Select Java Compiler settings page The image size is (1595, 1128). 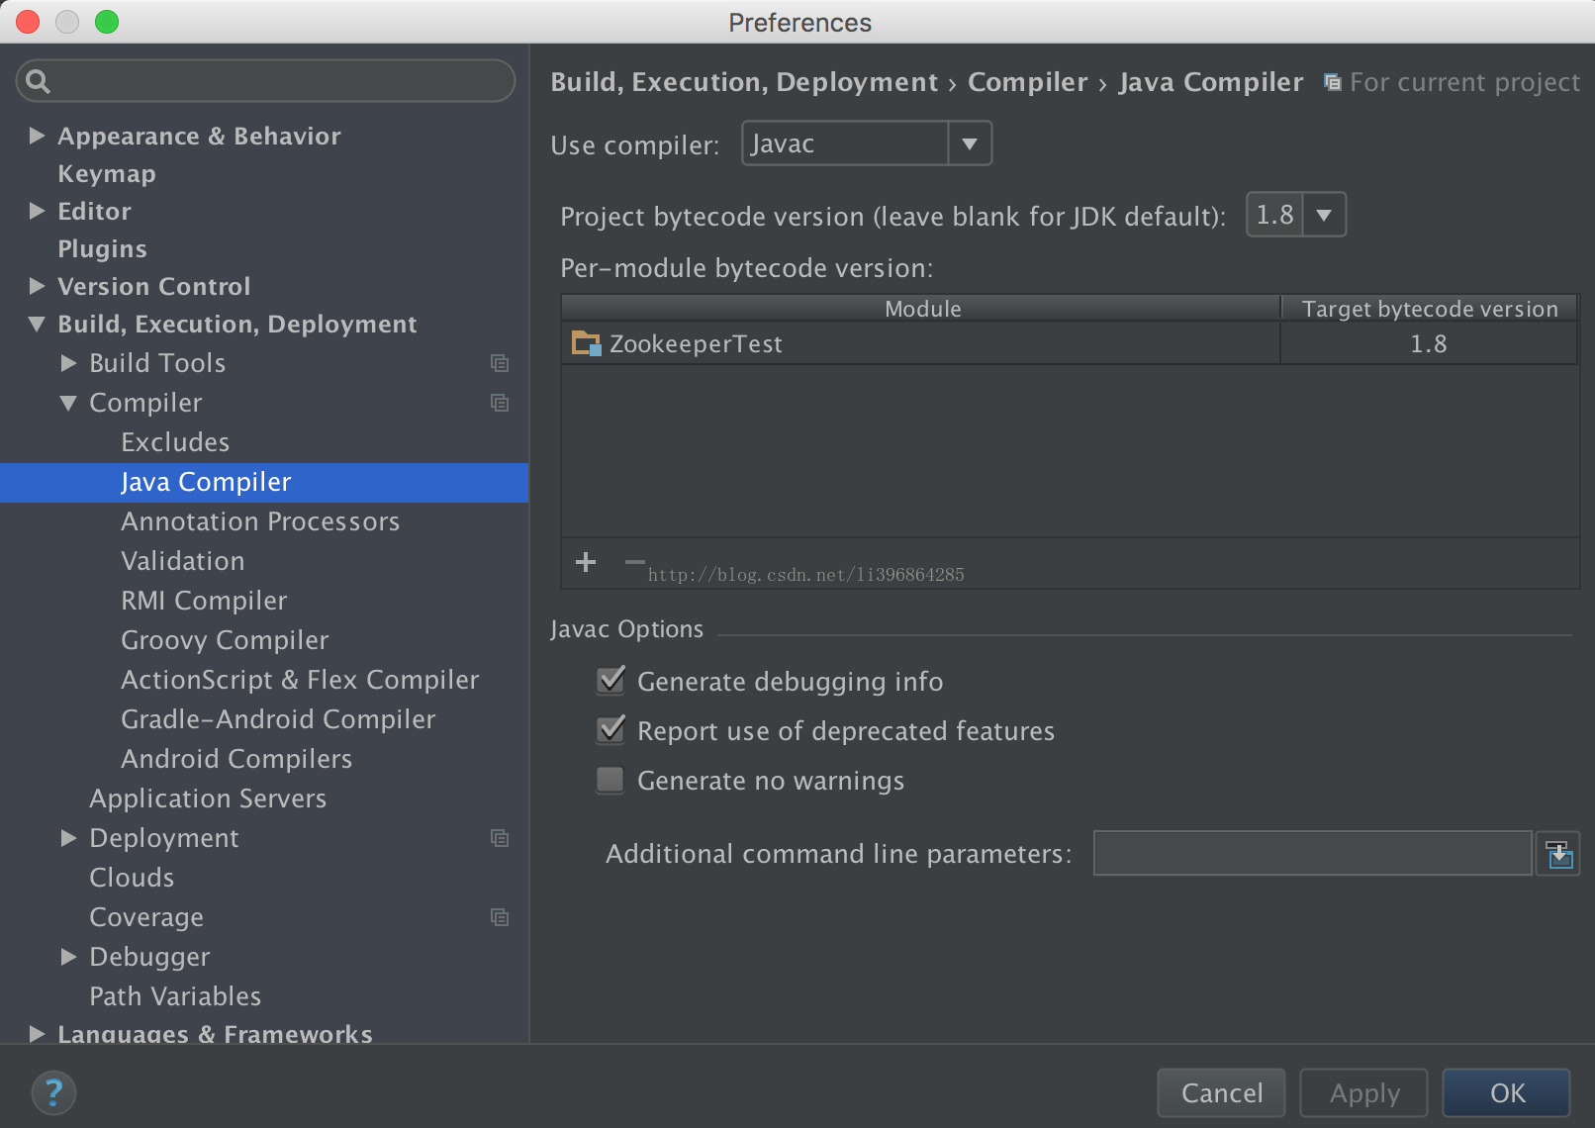264,482
